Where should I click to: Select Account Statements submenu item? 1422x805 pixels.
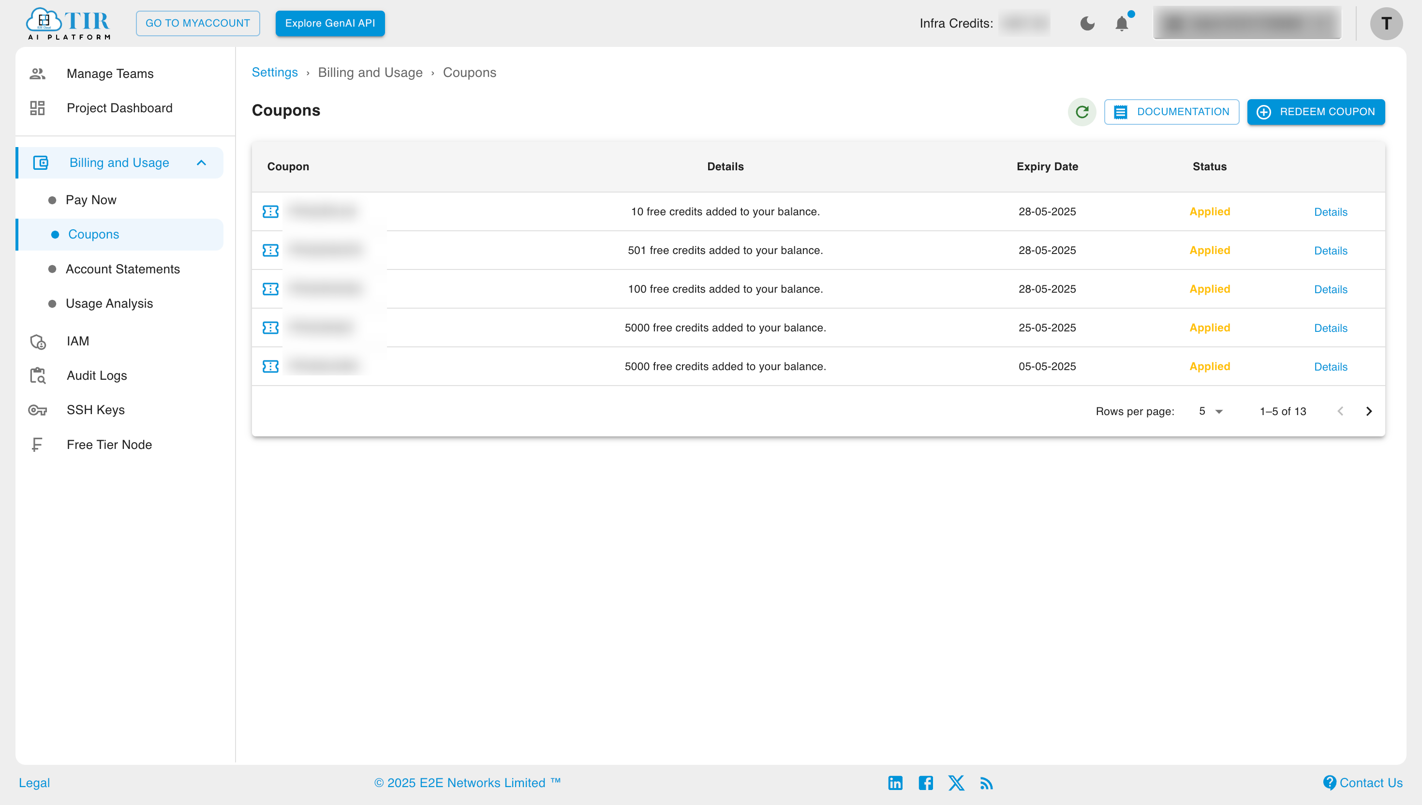pyautogui.click(x=119, y=268)
